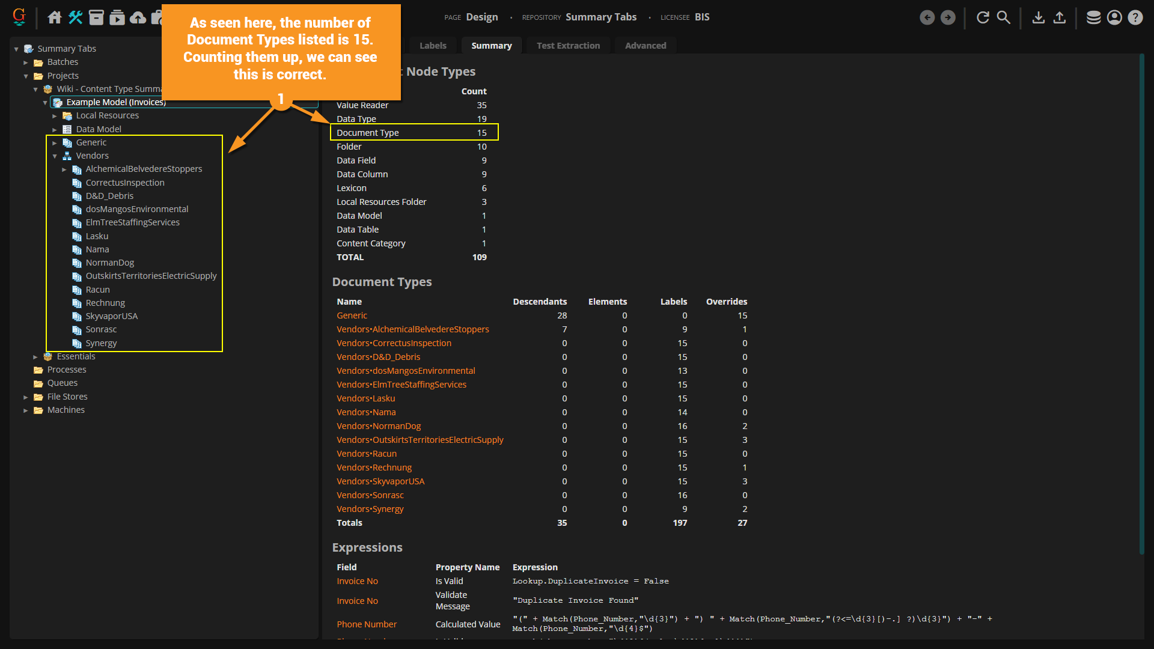Screen dimensions: 1154x649
Task: Open the Vendors•NormanDog document type link
Action: click(x=378, y=426)
